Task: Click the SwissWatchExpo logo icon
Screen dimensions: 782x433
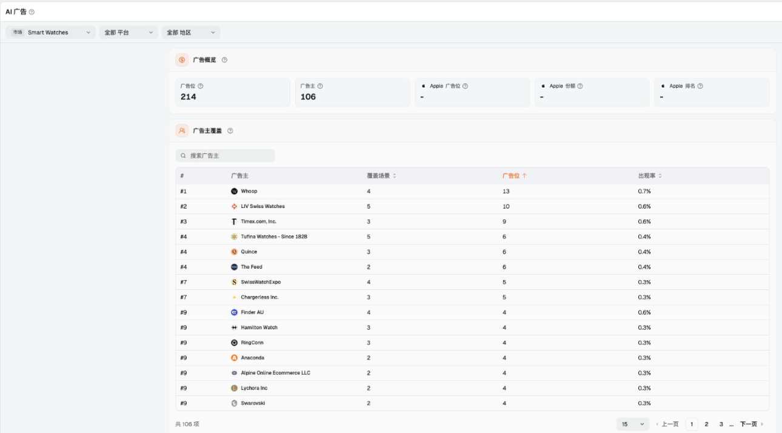Action: coord(234,282)
